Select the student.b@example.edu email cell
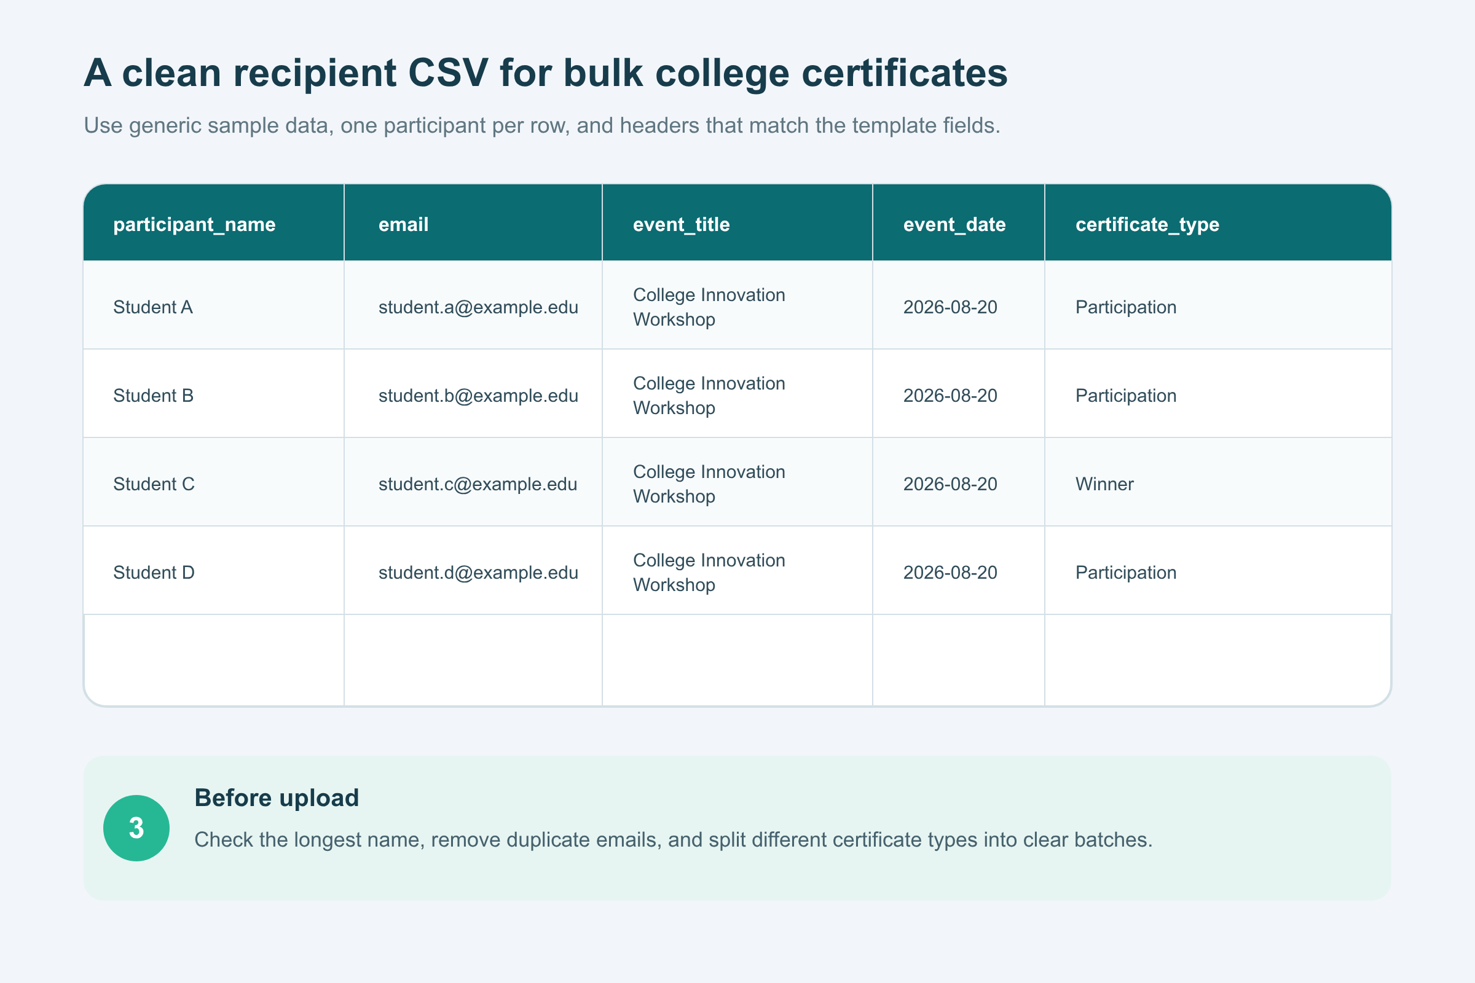Image resolution: width=1475 pixels, height=983 pixels. pos(473,394)
